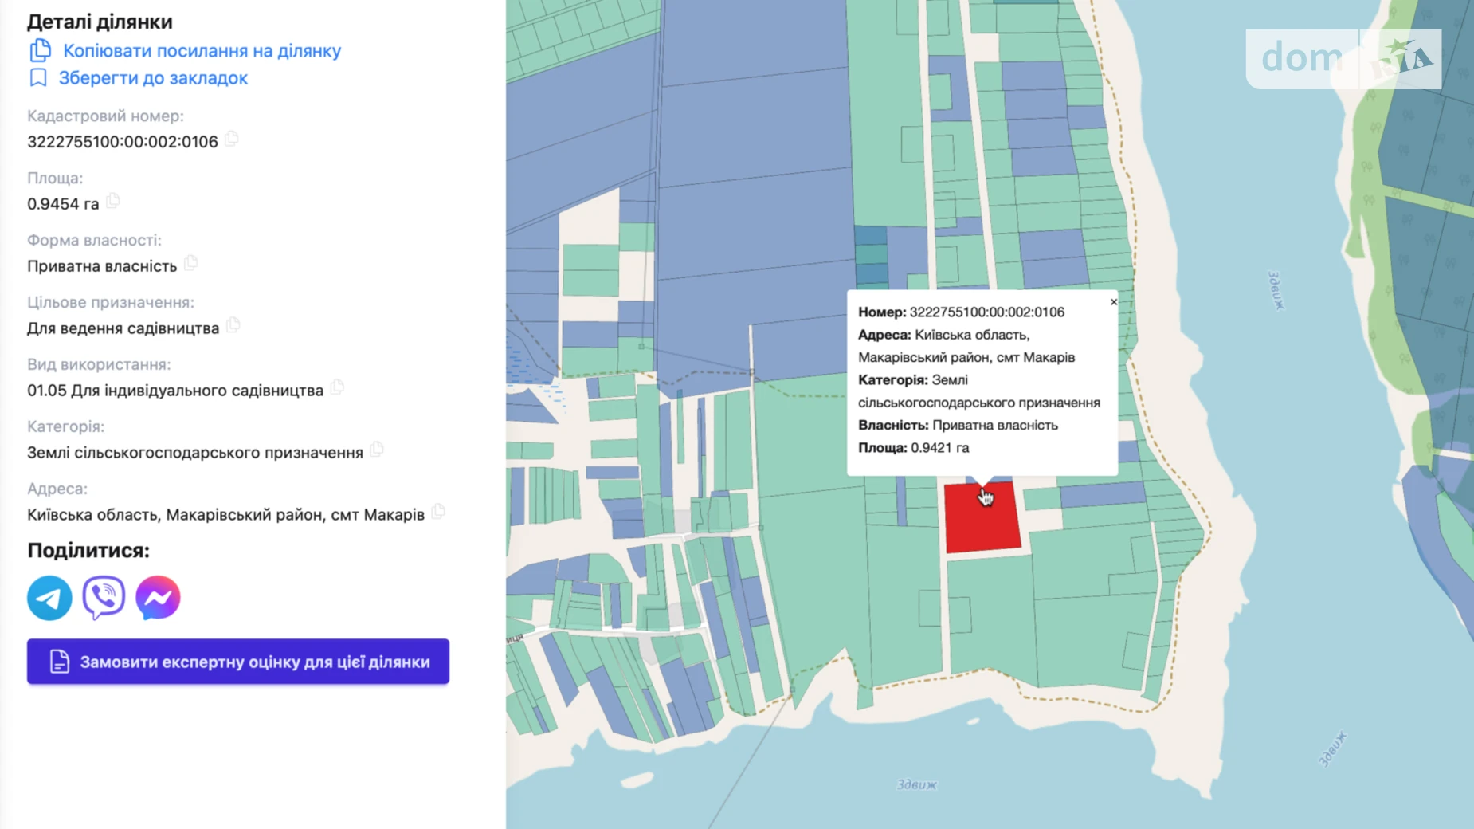The width and height of the screenshot is (1474, 829).
Task: Copy the area value 0.9454 га
Action: point(113,202)
